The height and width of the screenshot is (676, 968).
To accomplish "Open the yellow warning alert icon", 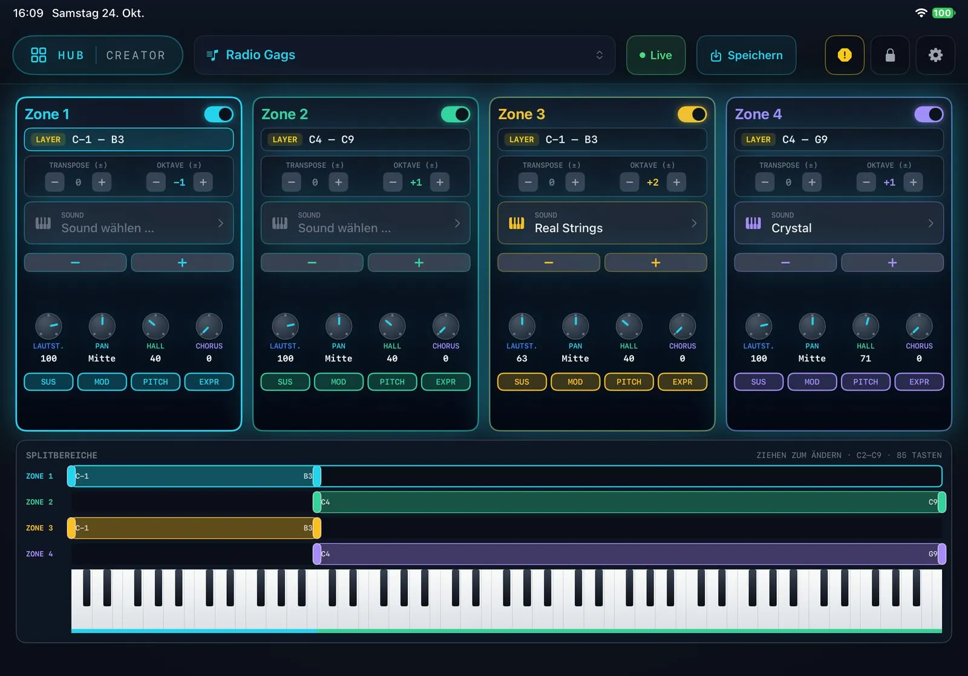I will [845, 55].
